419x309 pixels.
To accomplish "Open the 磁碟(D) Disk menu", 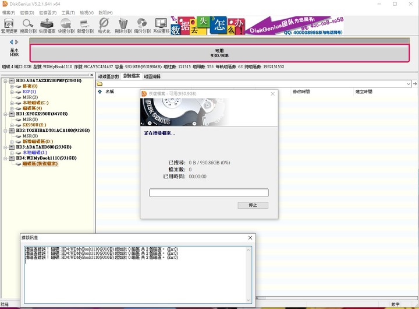I will pos(27,13).
